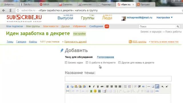Screen dimensions: 183x103
Task: Check the О работе в Интернете checkbox
Action: 87,63
